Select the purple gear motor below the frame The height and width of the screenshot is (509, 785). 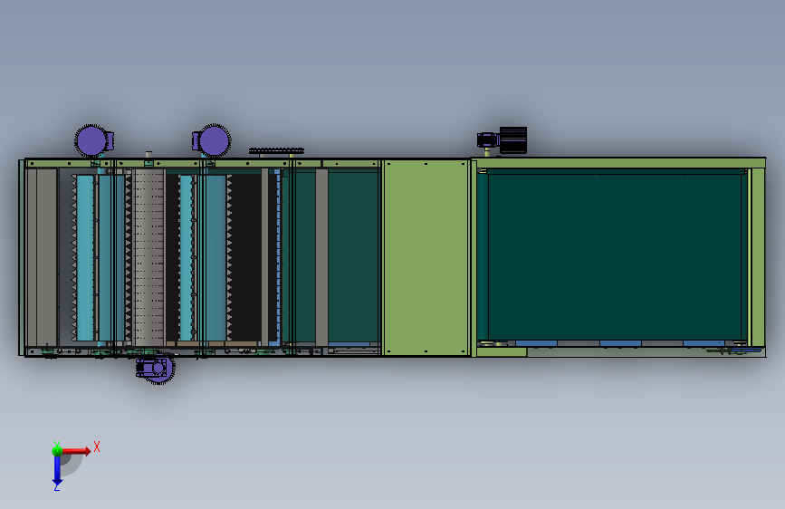click(155, 370)
